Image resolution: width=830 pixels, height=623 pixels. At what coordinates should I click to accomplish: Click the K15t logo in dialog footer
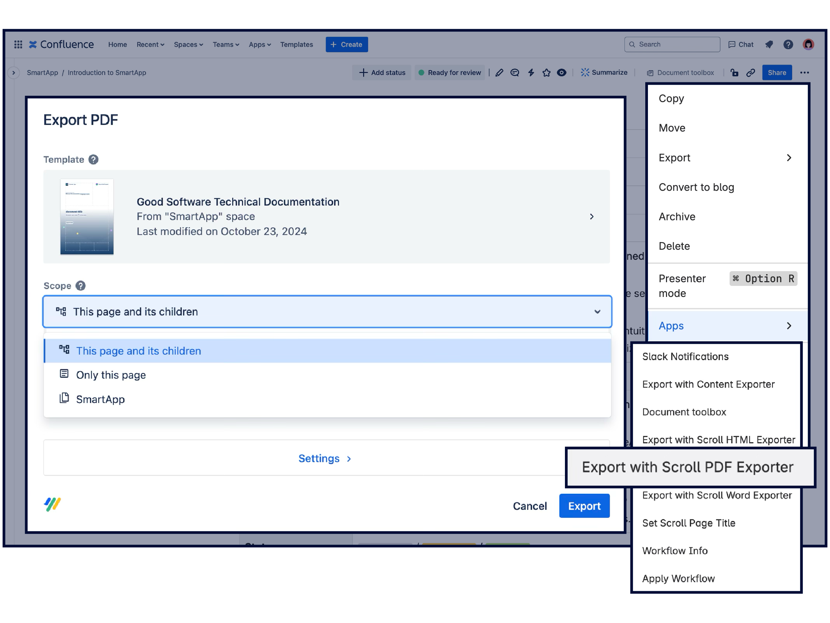(53, 504)
